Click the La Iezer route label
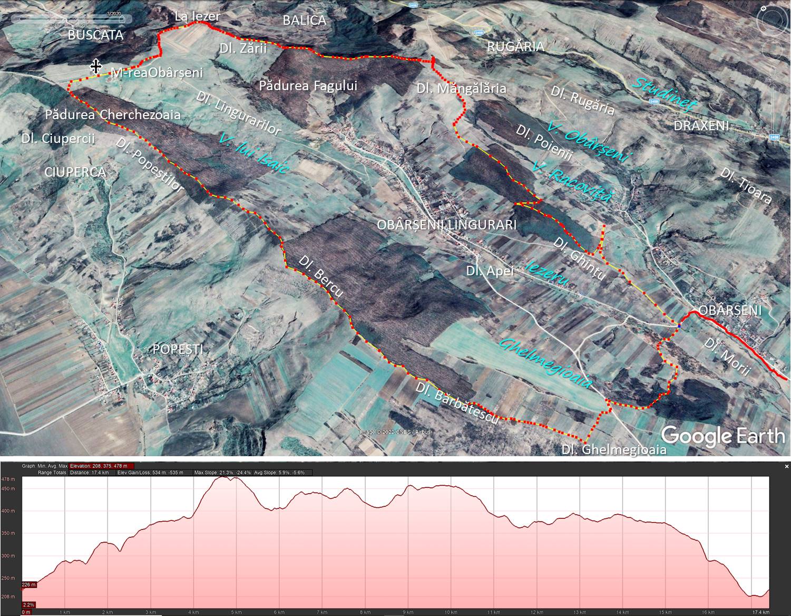 pos(197,16)
